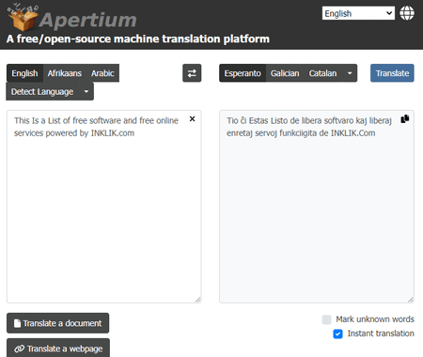Copy the translated text to clipboard

[x=405, y=119]
